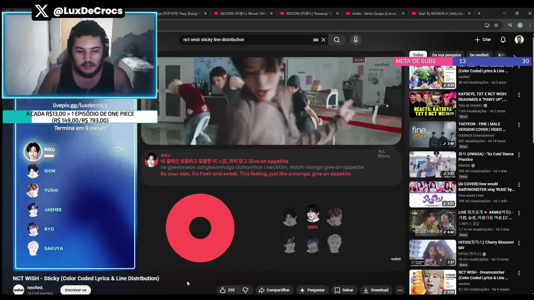Click the EQUINOX Entertainment channel name
This screenshot has width=534, height=300.
[476, 135]
